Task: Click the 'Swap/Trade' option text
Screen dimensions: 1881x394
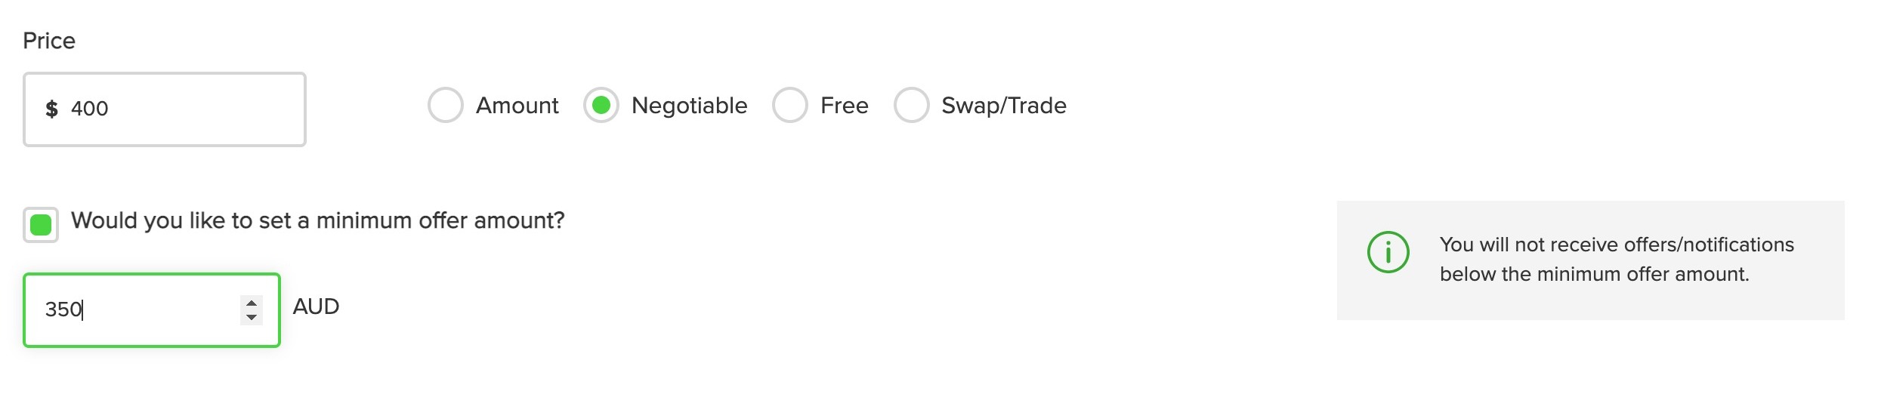Action: pos(1004,106)
